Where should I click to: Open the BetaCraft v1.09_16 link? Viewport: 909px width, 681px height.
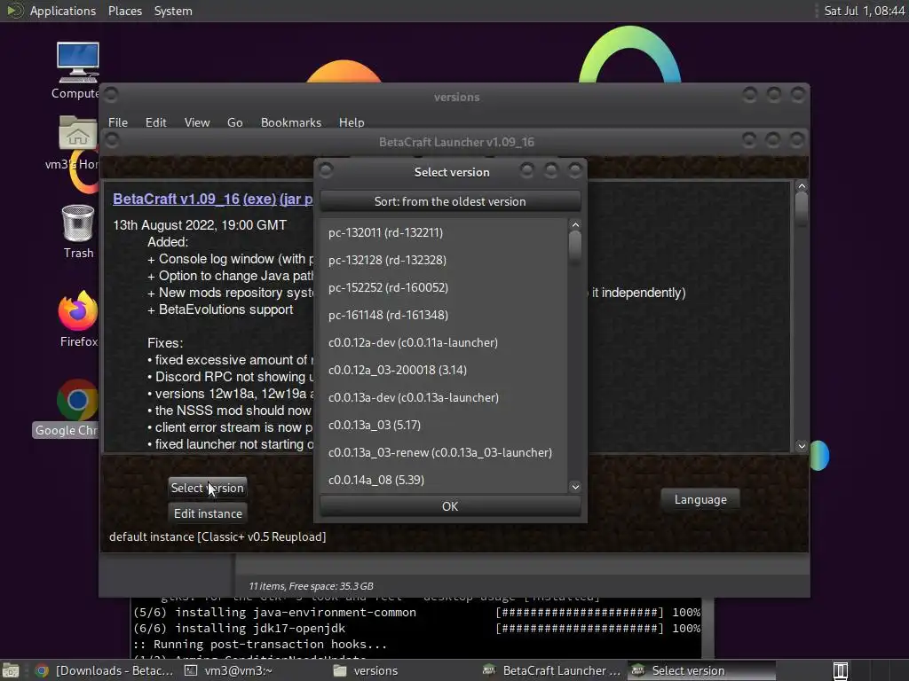177,199
